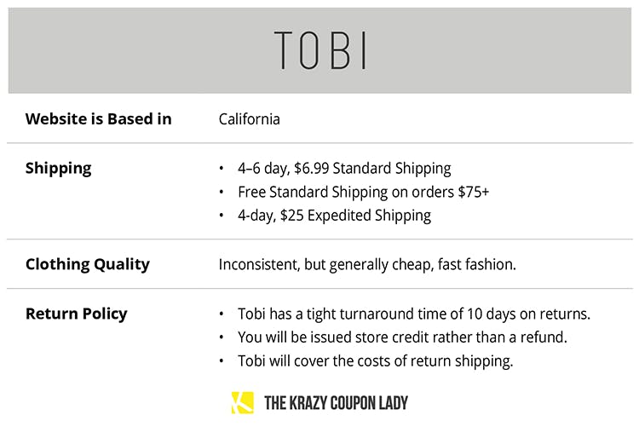Click the yellow K logo icon
The height and width of the screenshot is (438, 639).
pos(242,402)
